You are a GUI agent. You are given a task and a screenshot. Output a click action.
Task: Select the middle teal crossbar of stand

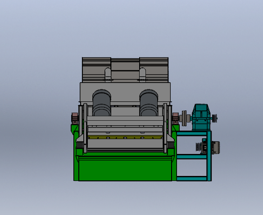click(192, 157)
